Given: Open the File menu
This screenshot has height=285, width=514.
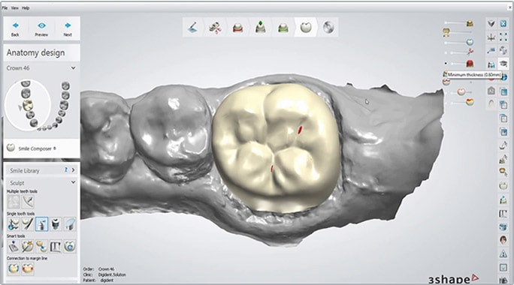Looking at the screenshot, I should tap(5, 7).
